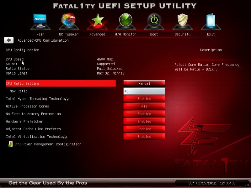Open the Boot power icon
Image resolution: width=251 pixels, height=188 pixels.
click(154, 22)
